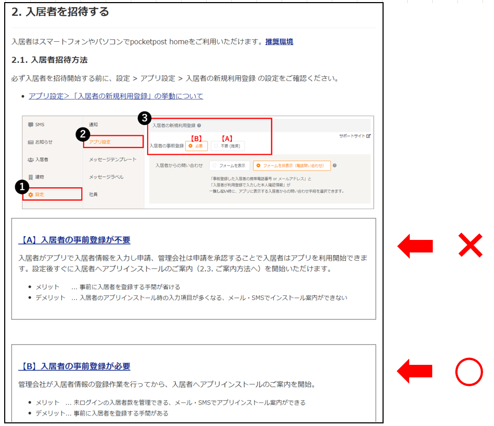494x426 pixels.
Task: Select フォームを非表示 (電話問い合わせ) option
Action: tap(259, 166)
